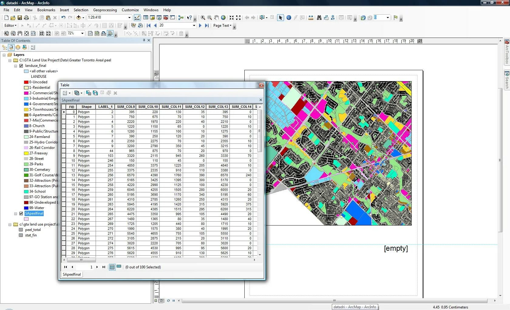Open the Editor Toolbar icon
The image size is (510, 310).
[x=137, y=18]
